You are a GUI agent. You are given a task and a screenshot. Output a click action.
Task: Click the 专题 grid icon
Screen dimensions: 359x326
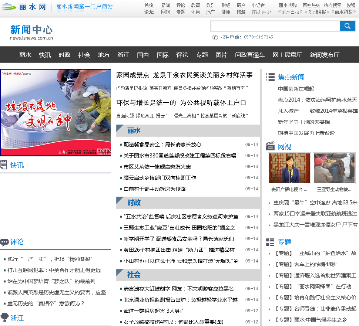point(270,242)
